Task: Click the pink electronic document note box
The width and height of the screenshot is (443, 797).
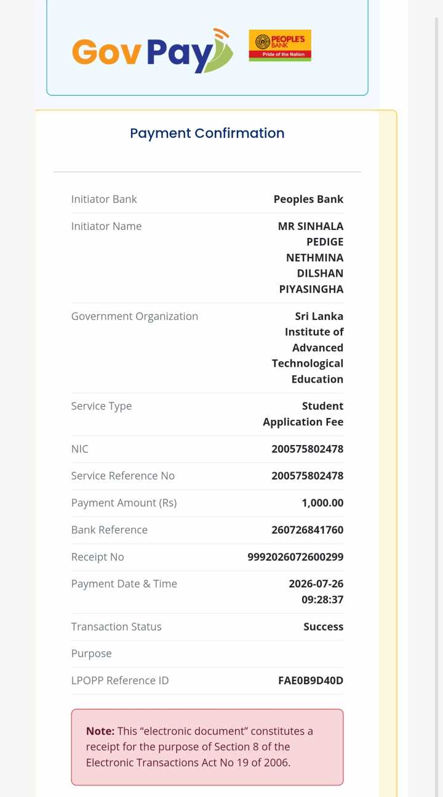Action: tap(207, 747)
